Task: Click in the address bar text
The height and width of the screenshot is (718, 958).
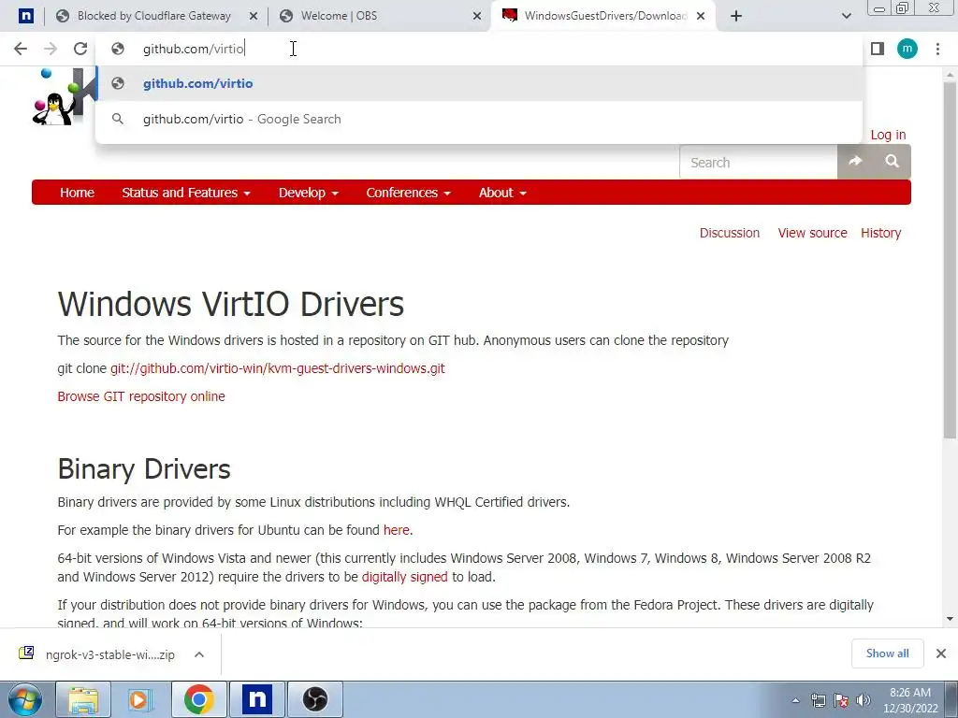Action: tap(194, 49)
